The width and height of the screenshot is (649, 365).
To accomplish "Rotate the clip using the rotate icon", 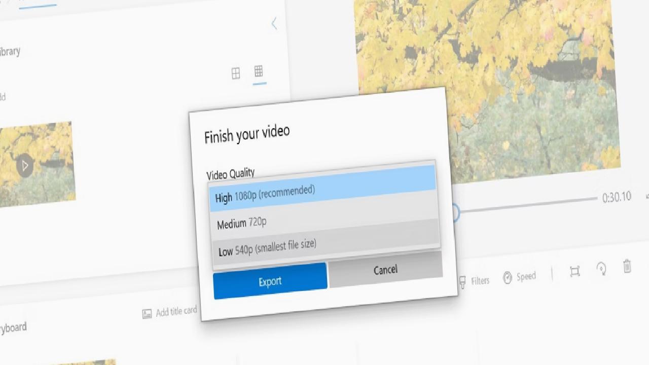I will (x=602, y=268).
